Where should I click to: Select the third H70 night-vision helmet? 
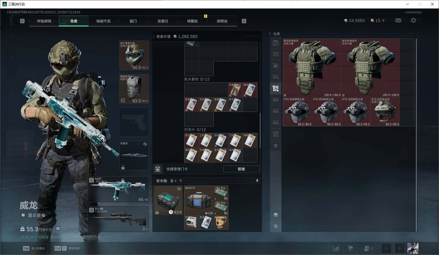(356, 112)
